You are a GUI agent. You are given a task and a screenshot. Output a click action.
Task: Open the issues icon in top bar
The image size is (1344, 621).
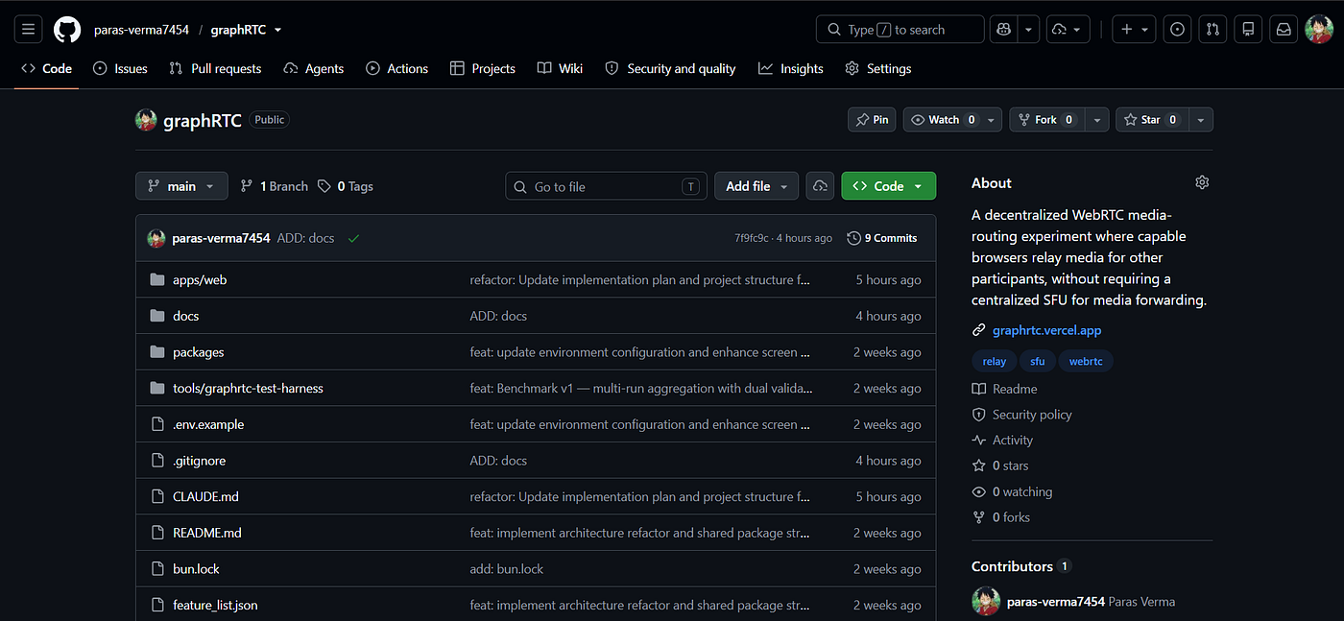pyautogui.click(x=1178, y=30)
